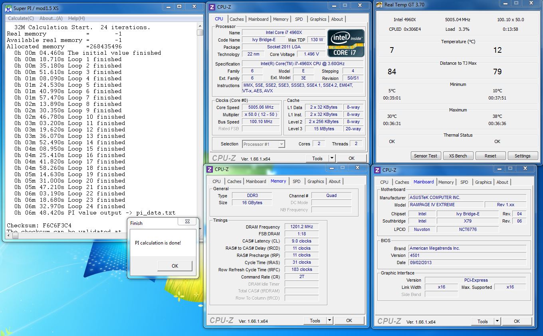Click the Bus Speed 100.10 MHz value
Screen dimensions: 543x336
pyautogui.click(x=261, y=122)
